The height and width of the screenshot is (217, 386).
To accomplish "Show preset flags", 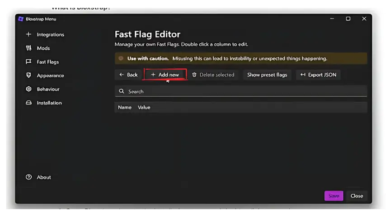I will click(x=267, y=75).
